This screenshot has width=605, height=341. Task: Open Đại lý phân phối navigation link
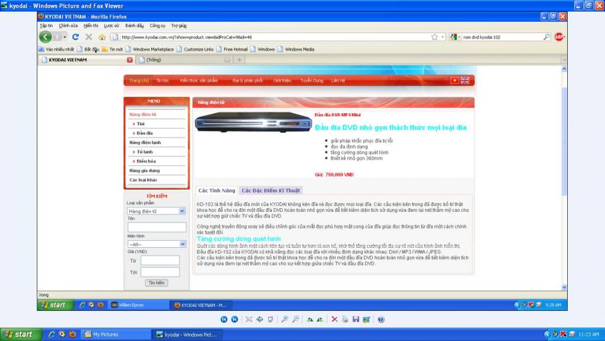(x=248, y=80)
